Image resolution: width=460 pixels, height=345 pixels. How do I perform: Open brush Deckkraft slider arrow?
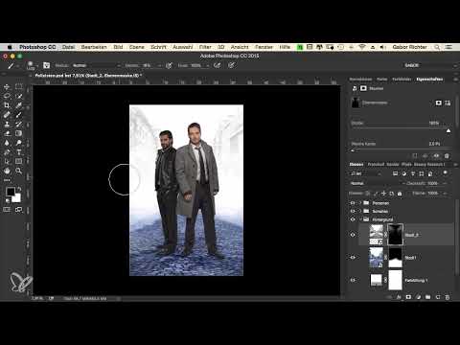click(159, 65)
